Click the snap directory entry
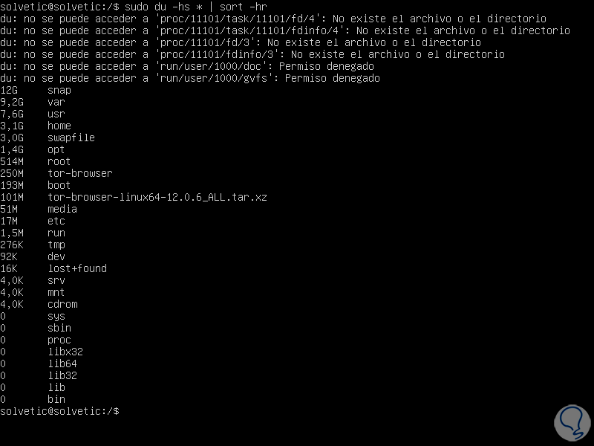 tap(59, 90)
